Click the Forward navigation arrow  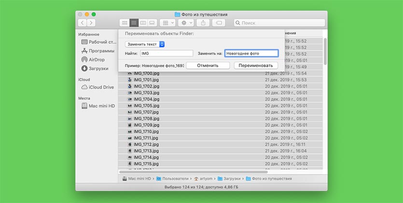point(91,23)
